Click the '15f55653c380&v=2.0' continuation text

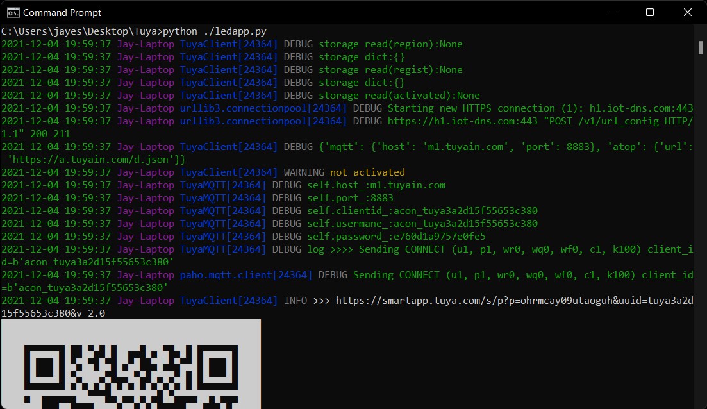click(53, 313)
